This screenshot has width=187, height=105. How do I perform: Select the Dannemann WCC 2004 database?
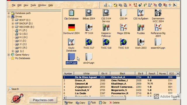tap(158, 13)
